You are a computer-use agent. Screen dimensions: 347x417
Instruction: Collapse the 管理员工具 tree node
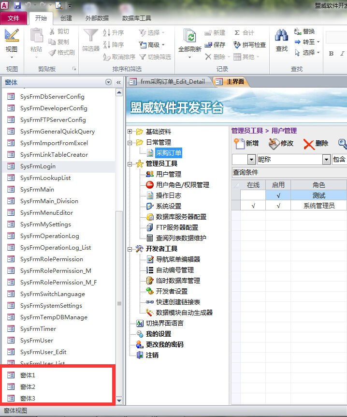tap(130, 164)
